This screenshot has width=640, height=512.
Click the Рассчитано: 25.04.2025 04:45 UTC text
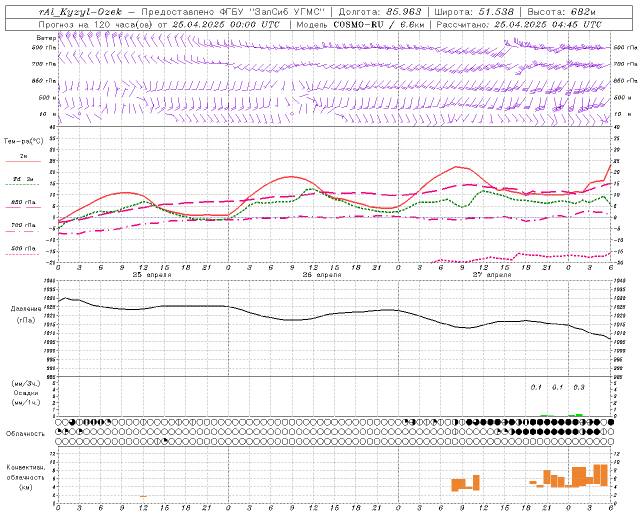pos(519,24)
